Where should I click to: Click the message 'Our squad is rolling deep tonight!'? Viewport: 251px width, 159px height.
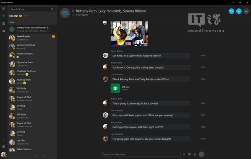pos(150,67)
